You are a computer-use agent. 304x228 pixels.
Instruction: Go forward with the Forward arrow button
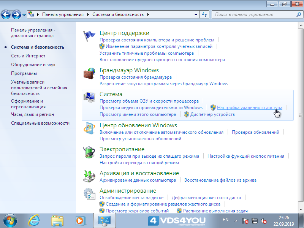pyautogui.click(x=16, y=14)
